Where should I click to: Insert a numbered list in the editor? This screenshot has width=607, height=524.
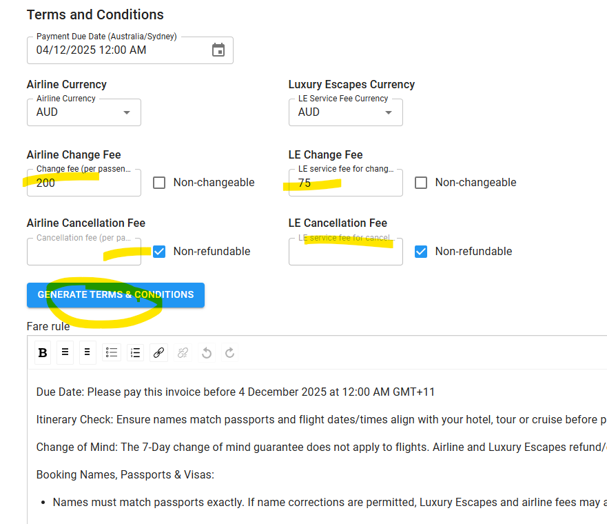pos(135,353)
